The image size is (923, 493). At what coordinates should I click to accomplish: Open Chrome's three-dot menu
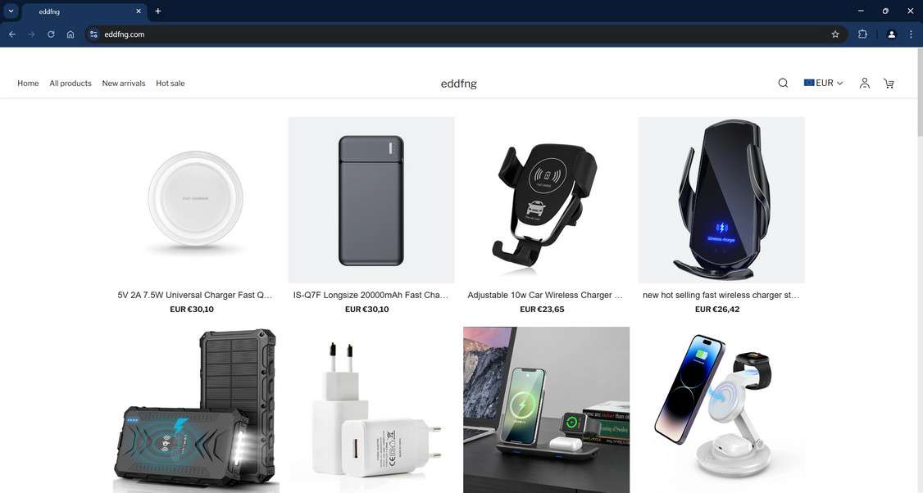(x=911, y=34)
